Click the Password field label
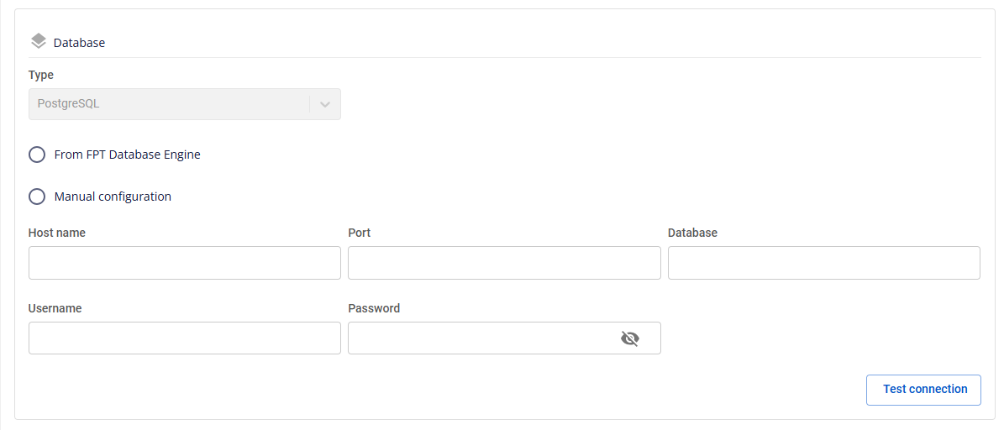 point(374,308)
